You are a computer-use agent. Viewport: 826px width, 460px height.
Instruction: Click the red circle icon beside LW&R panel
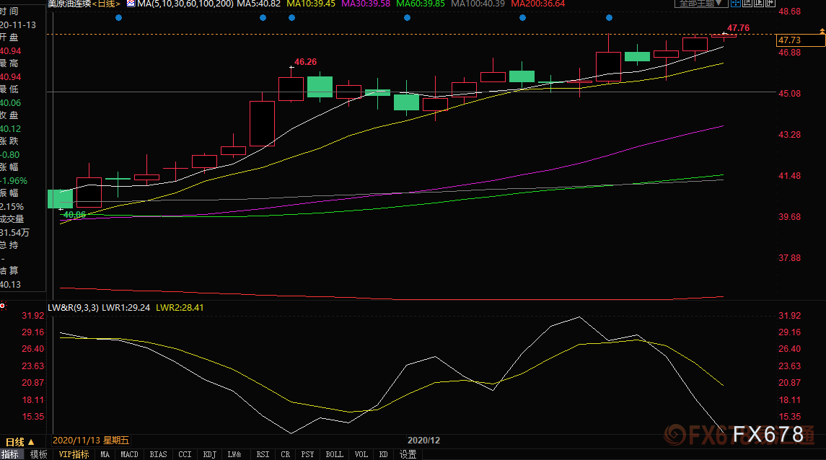[x=3, y=306]
